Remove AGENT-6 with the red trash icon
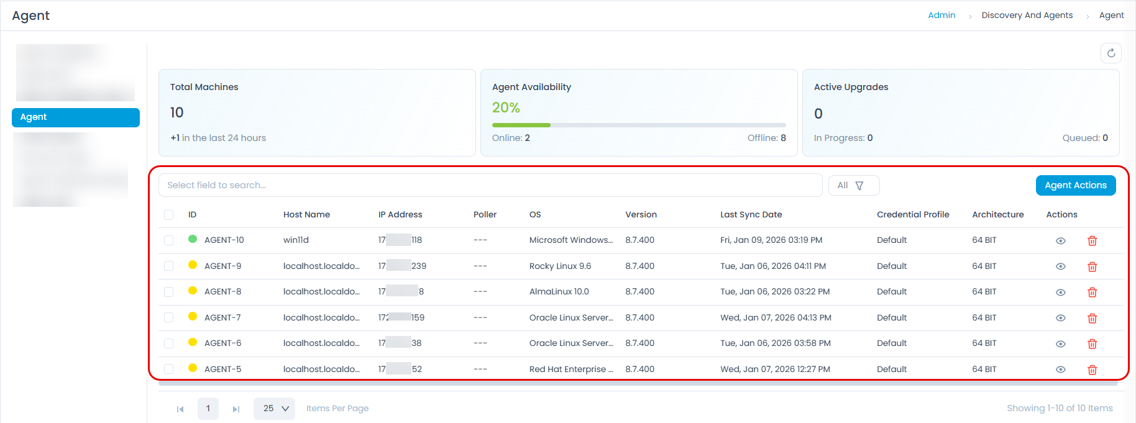Viewport: 1136px width, 423px height. pos(1092,344)
